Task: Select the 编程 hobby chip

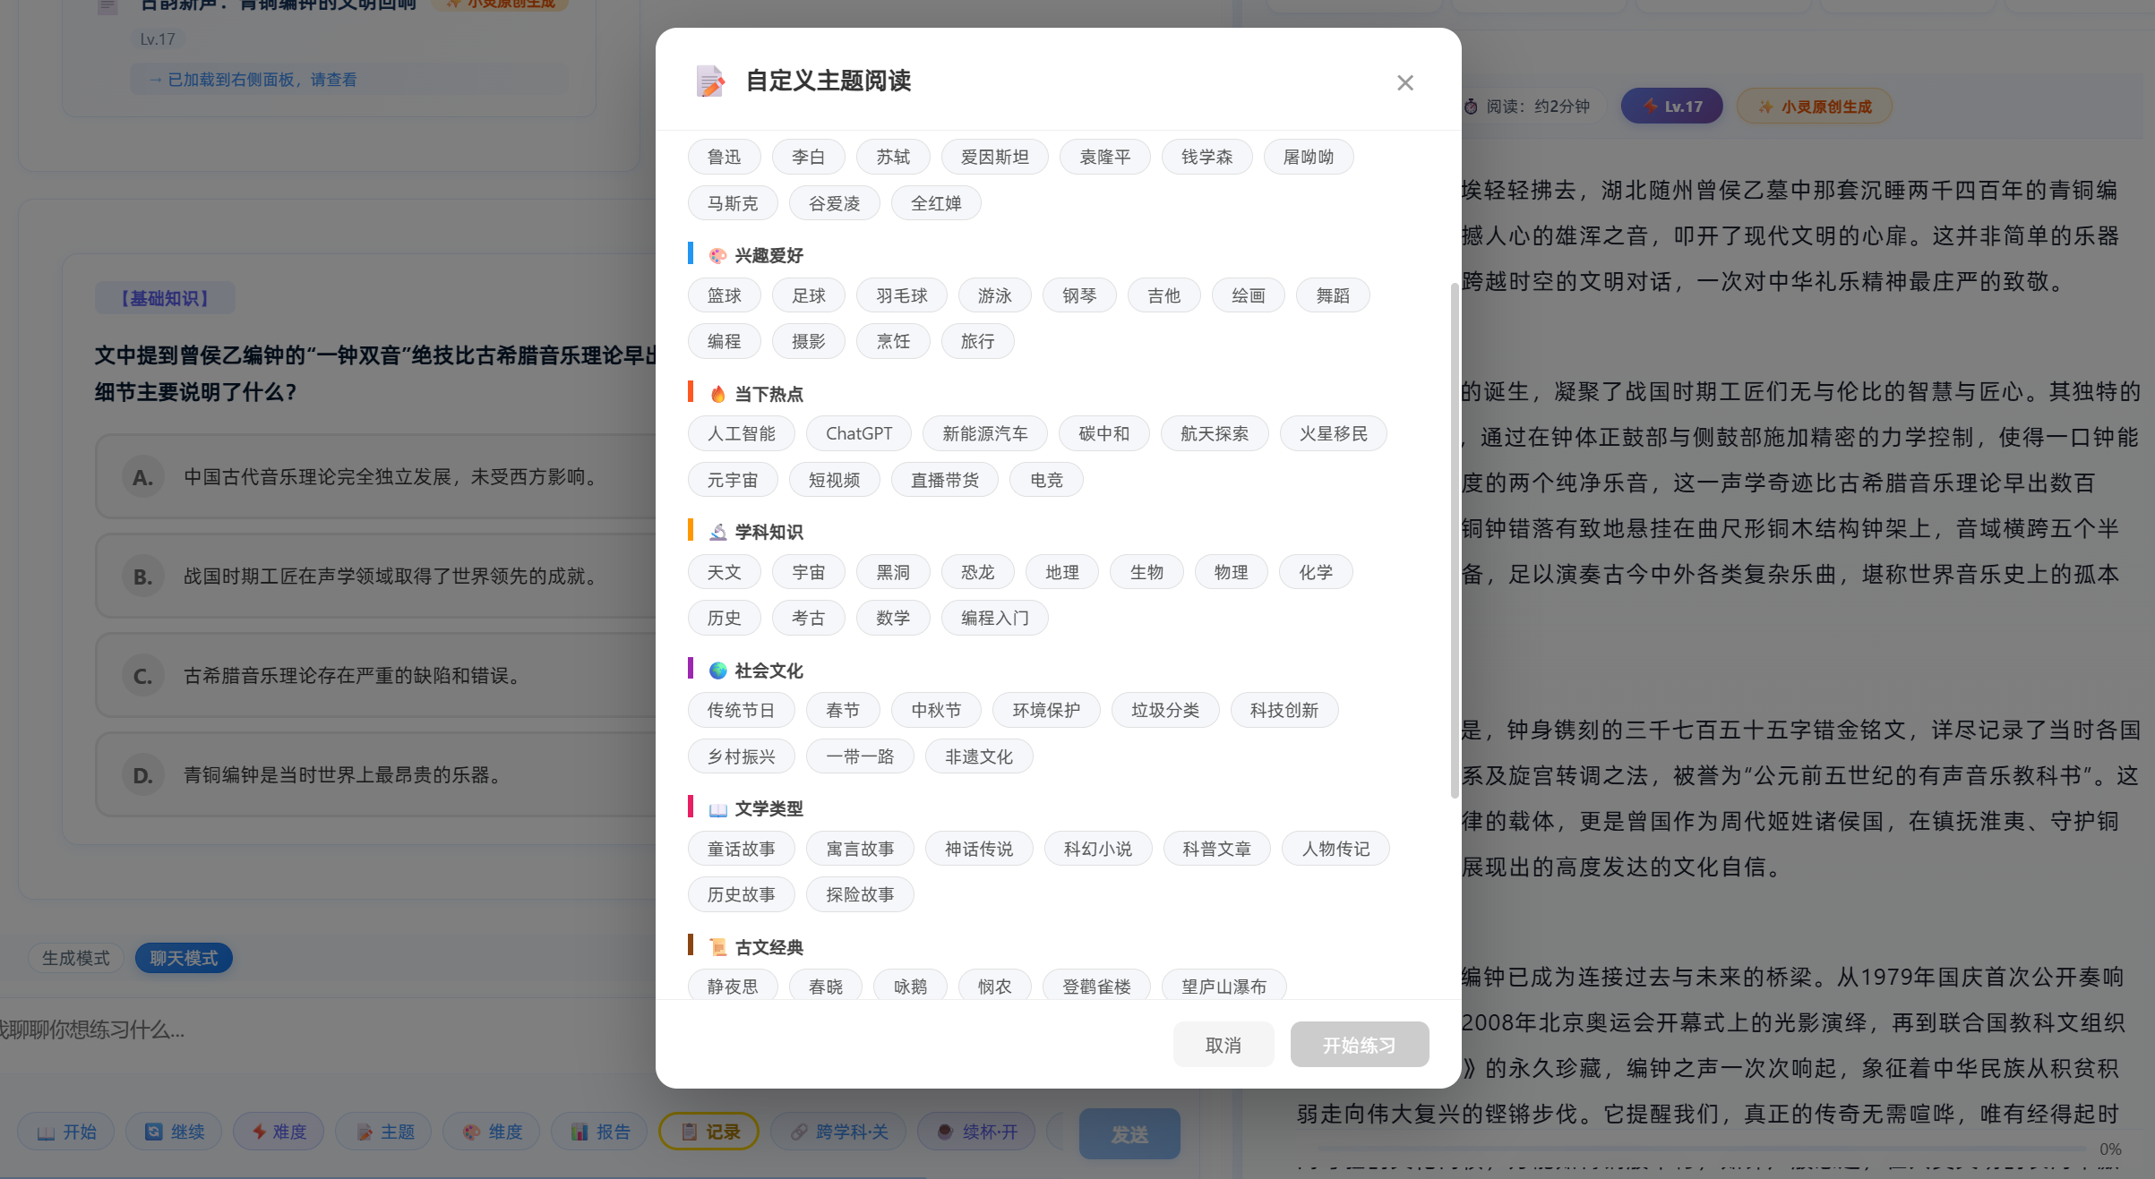Action: 724,341
